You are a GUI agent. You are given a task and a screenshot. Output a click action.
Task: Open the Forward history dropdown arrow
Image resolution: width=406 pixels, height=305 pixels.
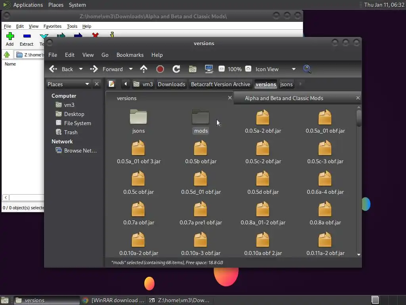(x=131, y=69)
